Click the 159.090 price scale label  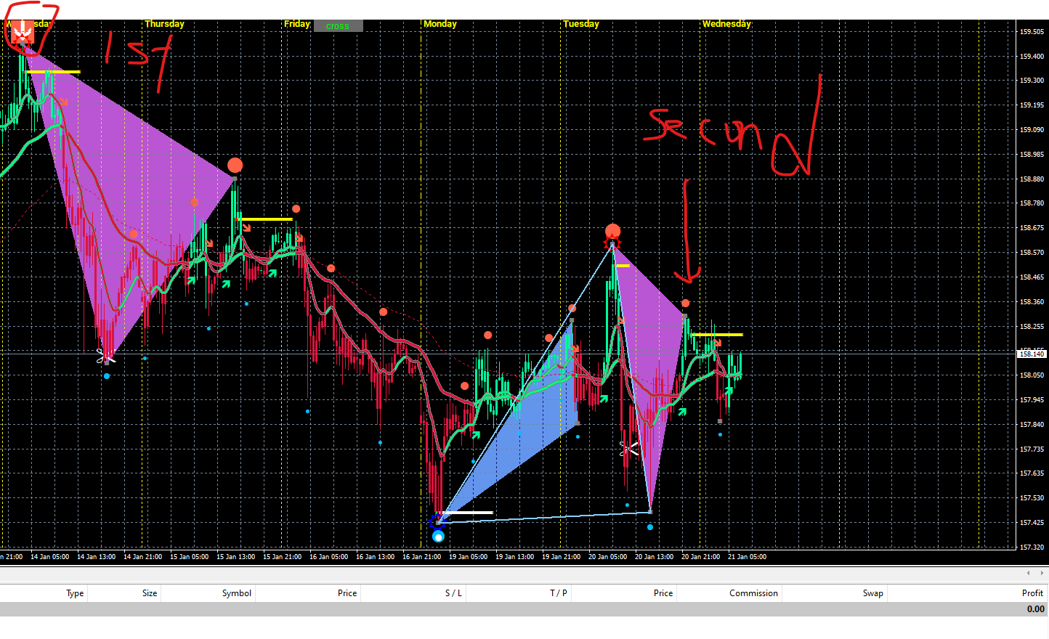click(1032, 130)
